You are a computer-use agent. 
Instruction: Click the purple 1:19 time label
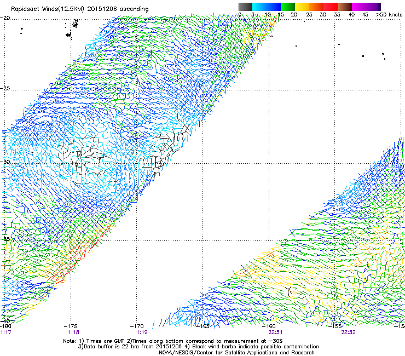[142, 332]
